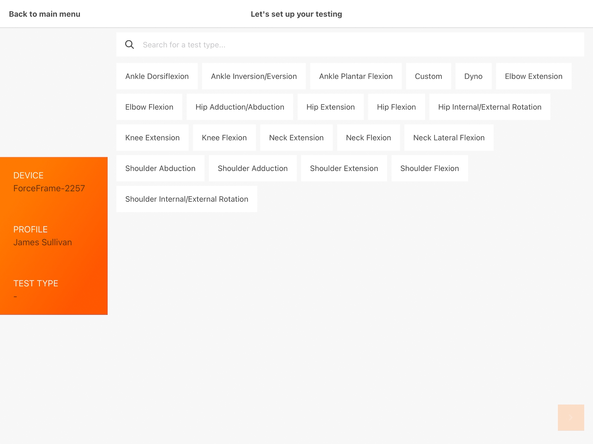
Task: Select Ankle Dorsiflexion test
Action: (x=157, y=76)
